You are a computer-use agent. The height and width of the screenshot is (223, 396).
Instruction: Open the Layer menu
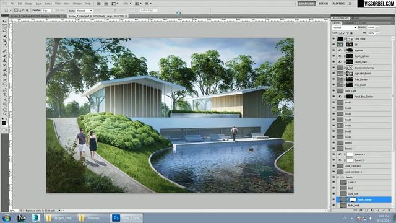point(38,4)
